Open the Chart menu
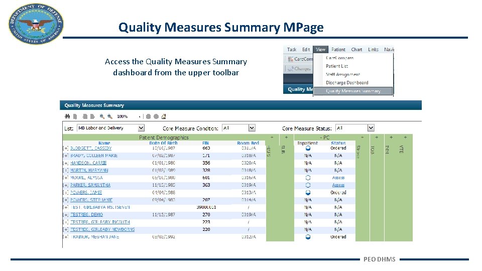Image resolution: width=482 pixels, height=271 pixels. pos(356,50)
